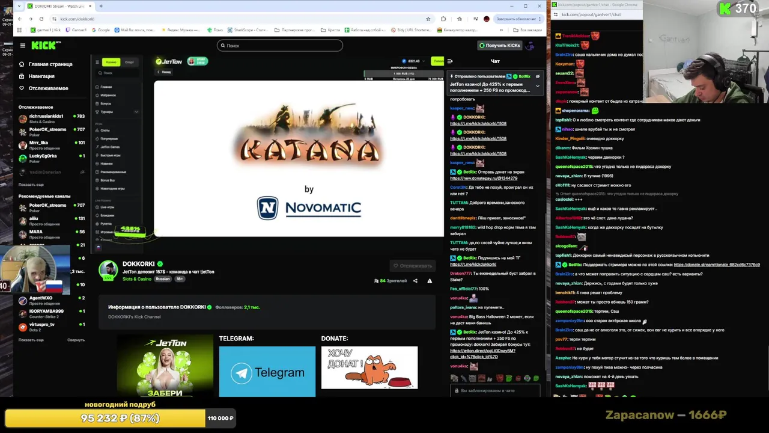Image resolution: width=769 pixels, height=433 pixels.
Task: Select the DOKKORKI Stream browser tab
Action: tap(60, 6)
